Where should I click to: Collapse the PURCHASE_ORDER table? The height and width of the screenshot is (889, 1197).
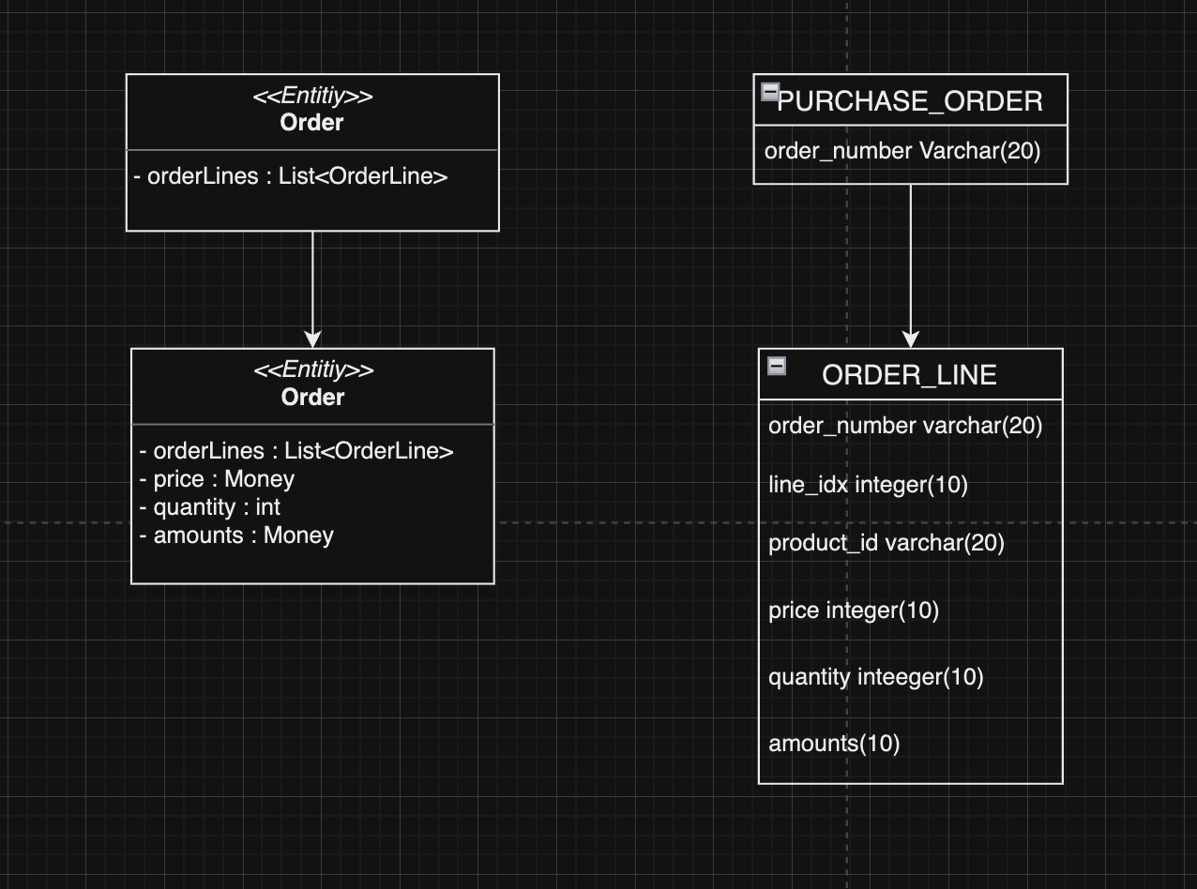(769, 92)
